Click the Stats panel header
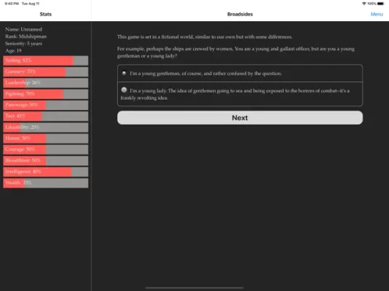The image size is (389, 291). [x=46, y=14]
